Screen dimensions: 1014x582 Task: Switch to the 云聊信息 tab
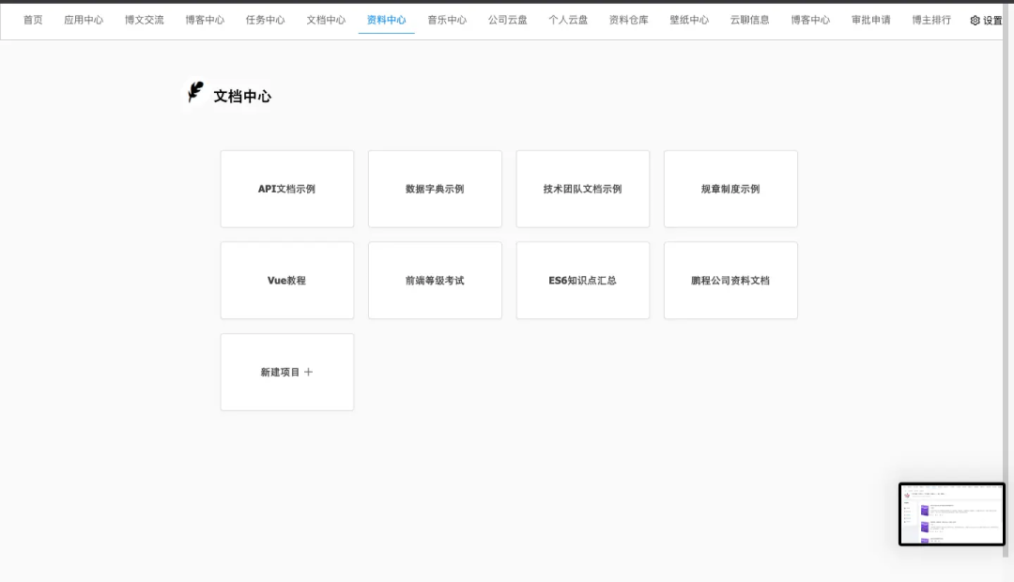(749, 20)
